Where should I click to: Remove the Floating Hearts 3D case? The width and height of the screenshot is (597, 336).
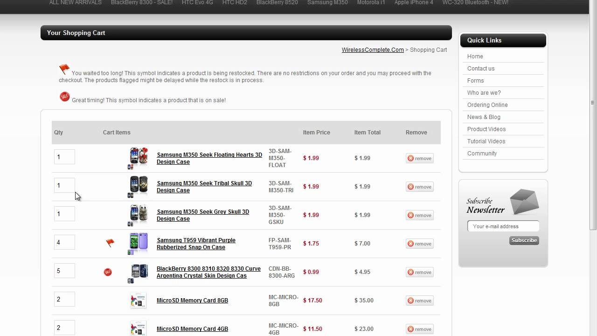point(420,158)
